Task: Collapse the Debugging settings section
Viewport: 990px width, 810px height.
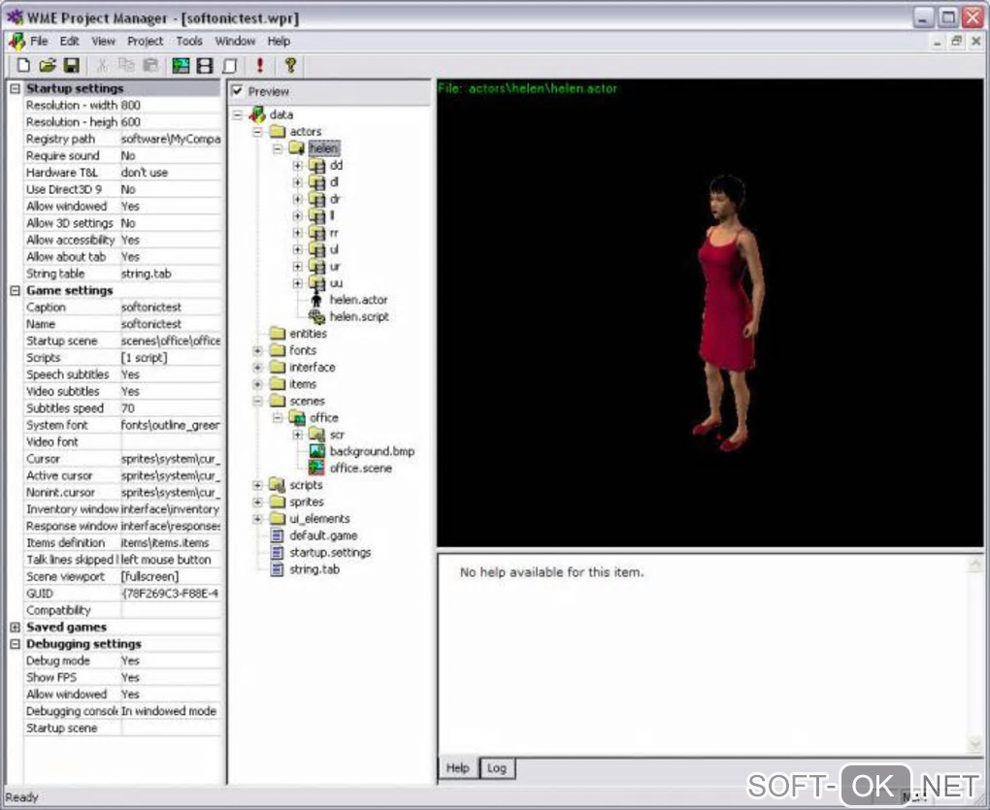Action: tap(16, 644)
